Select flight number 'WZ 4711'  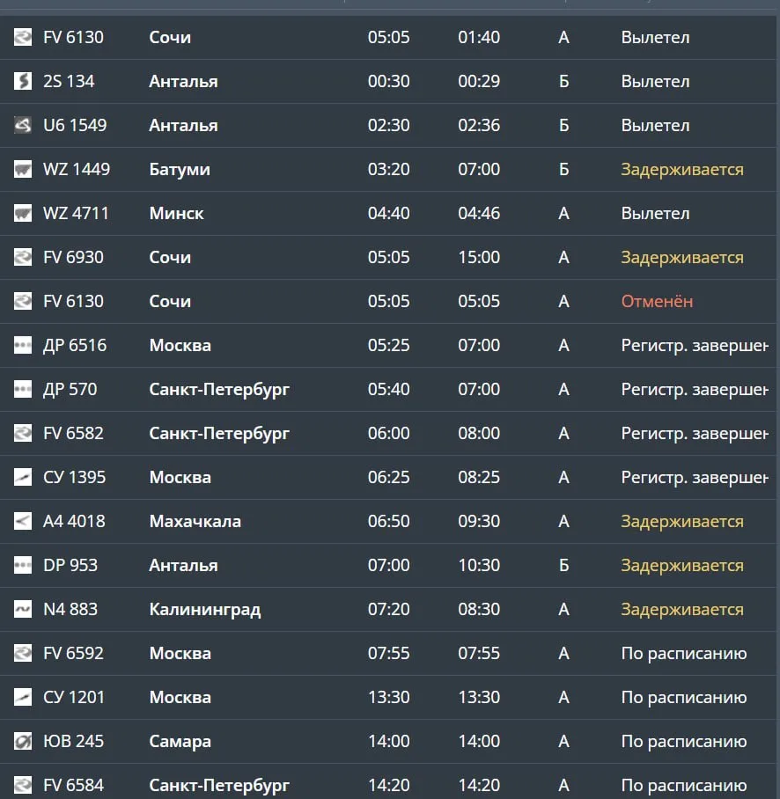(76, 213)
